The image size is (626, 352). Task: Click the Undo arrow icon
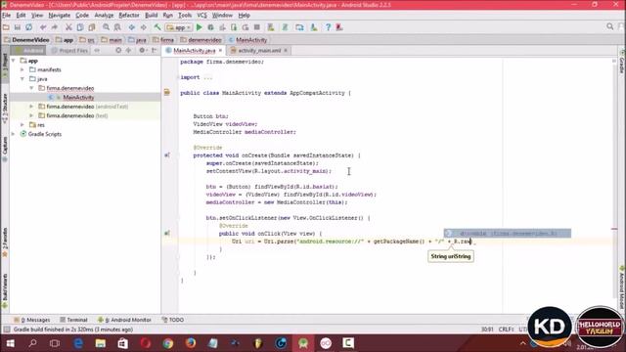click(43, 27)
